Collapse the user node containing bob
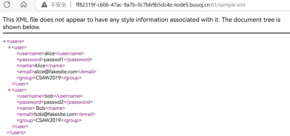This screenshot has height=136, width=290. [9, 90]
